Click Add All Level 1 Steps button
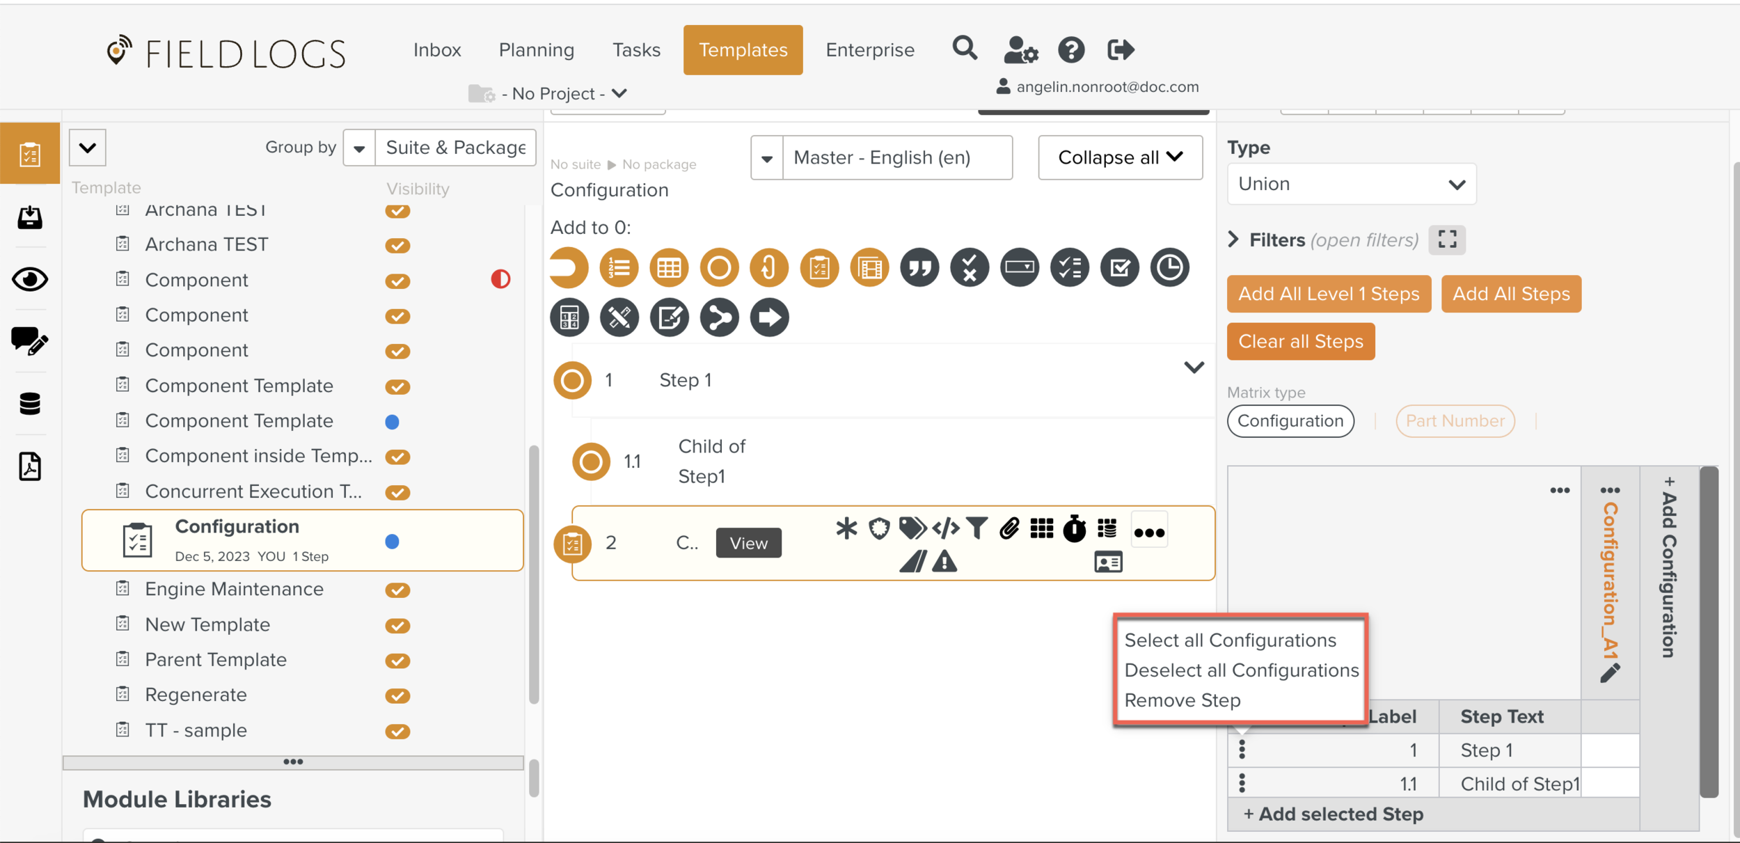This screenshot has height=843, width=1740. [1329, 294]
